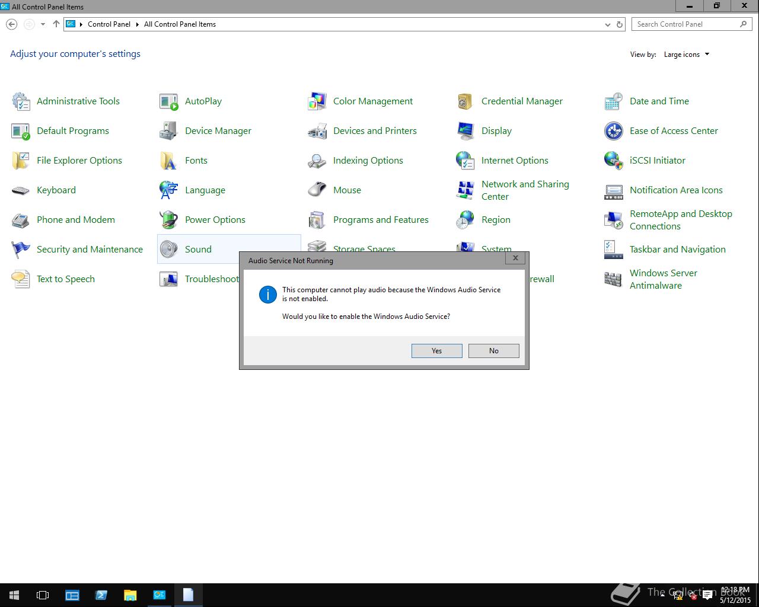Open the RemoteApp and Desktop Connections icon
Screen dimensions: 759x607
tap(614, 220)
